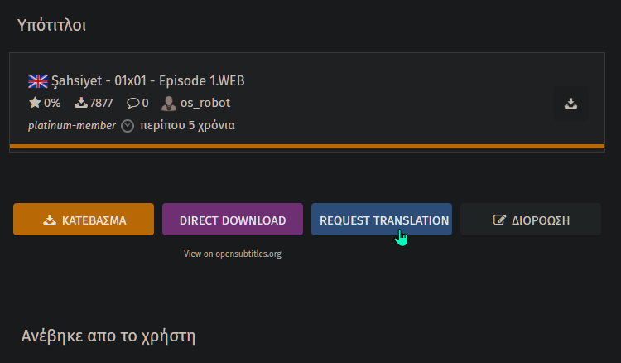
Task: Click the UK flag language icon
Action: pos(38,81)
